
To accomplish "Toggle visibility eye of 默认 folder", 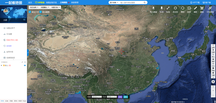I will click(x=25, y=66).
